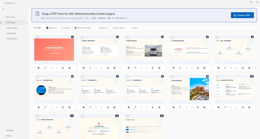Click the pencil icon under page 9

(x=180, y=107)
